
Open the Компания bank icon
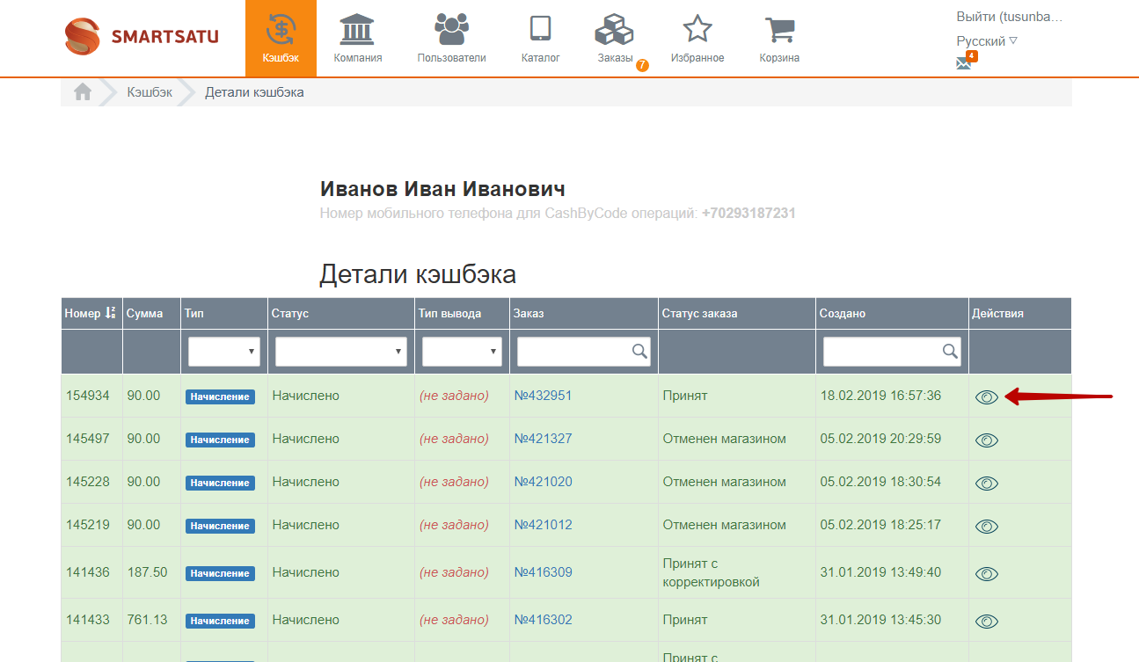point(357,29)
